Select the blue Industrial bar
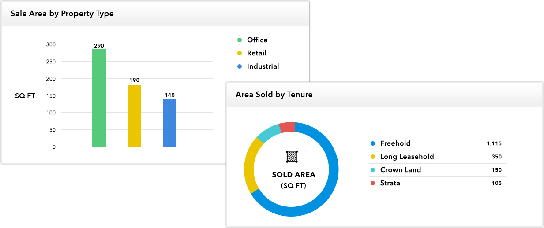This screenshot has height=228, width=544. (x=169, y=123)
